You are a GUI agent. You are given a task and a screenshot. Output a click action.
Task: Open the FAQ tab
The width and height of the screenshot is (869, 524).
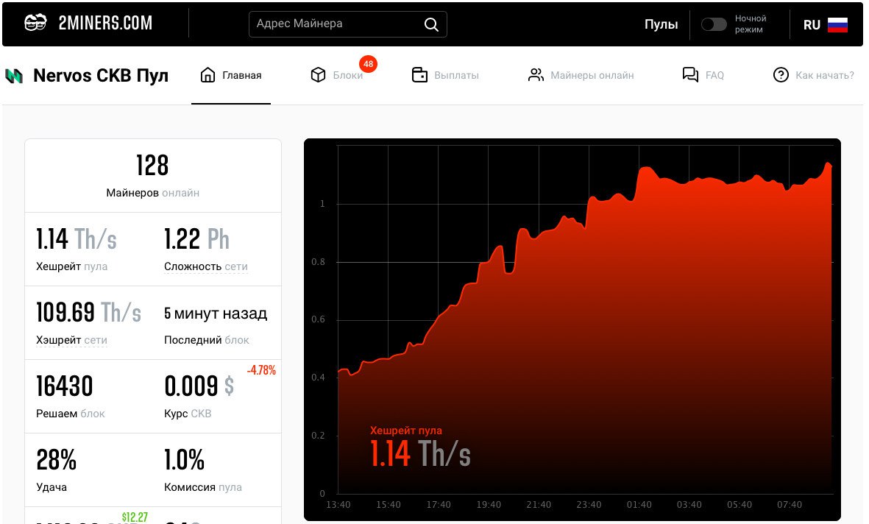(x=703, y=75)
